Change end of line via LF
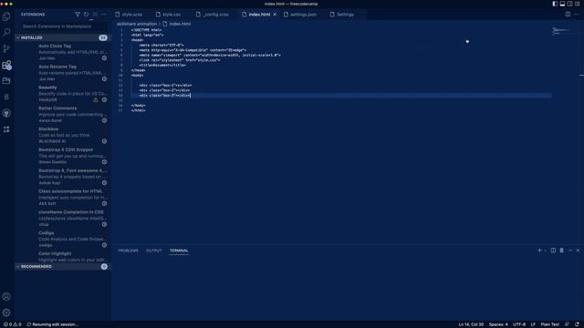This screenshot has height=328, width=584. [x=533, y=324]
